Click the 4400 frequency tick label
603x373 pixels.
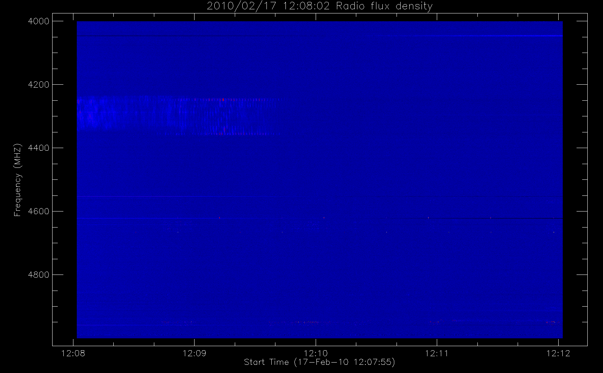click(x=39, y=148)
